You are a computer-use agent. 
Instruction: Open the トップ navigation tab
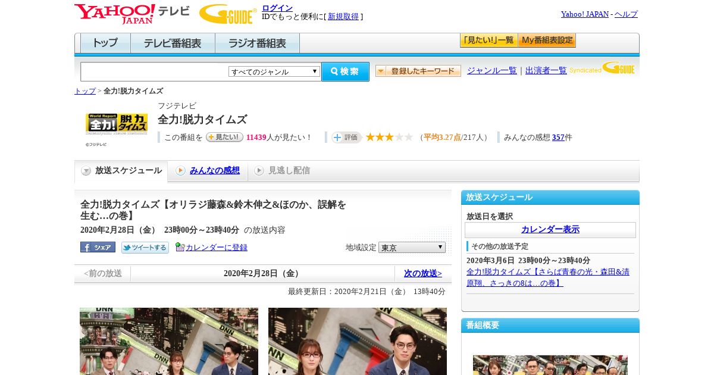point(105,43)
